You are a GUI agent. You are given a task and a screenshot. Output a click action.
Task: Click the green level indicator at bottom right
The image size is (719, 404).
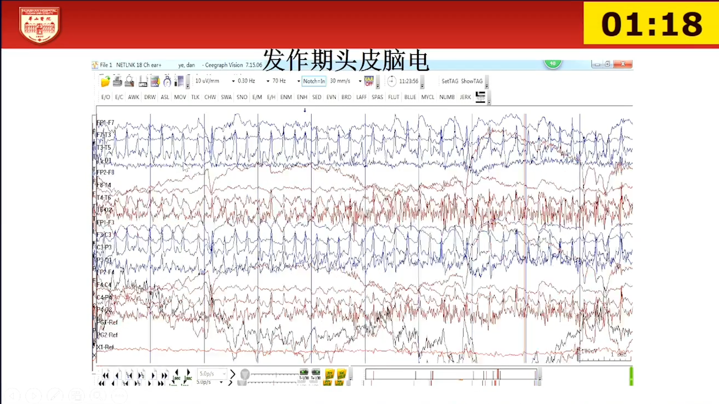click(631, 376)
